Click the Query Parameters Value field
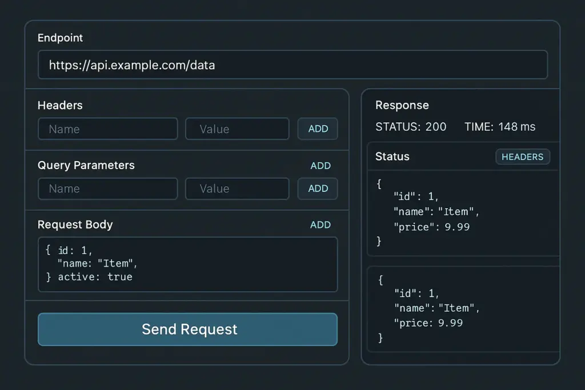Screen dimensions: 585x390 click(237, 188)
